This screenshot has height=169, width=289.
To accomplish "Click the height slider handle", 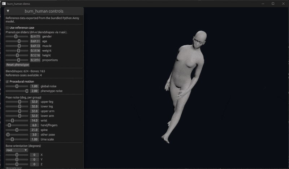I will [17, 55].
